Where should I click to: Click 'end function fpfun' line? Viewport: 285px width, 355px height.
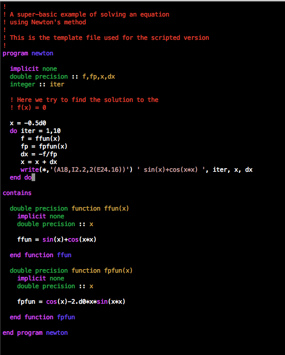coord(42,317)
